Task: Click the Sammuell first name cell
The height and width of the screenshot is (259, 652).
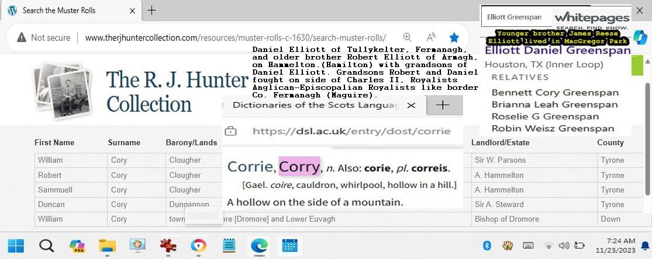Action: point(71,190)
